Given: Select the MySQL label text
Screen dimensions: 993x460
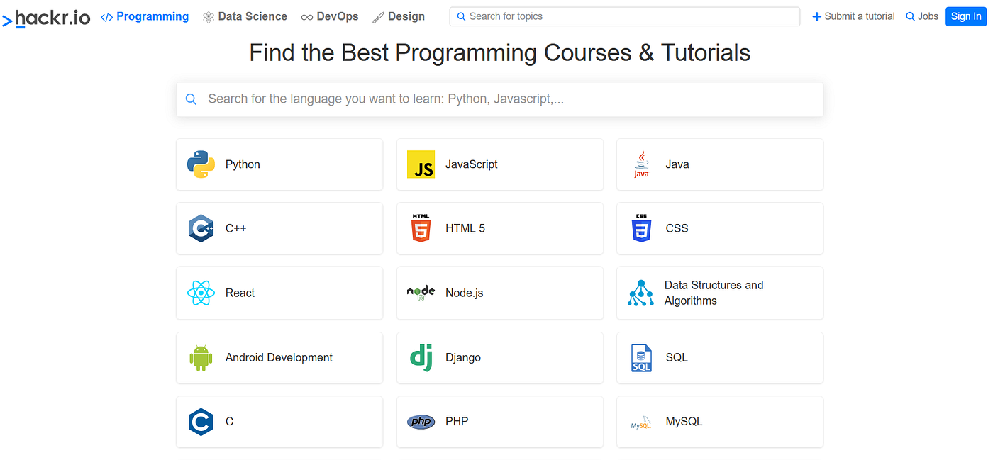Looking at the screenshot, I should tap(684, 422).
